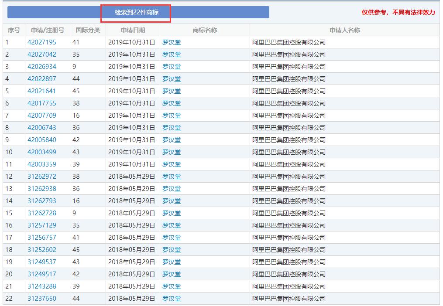Screen dimensions: 443x306
Task: Click the 商标名称 column header
Action: coord(205,30)
